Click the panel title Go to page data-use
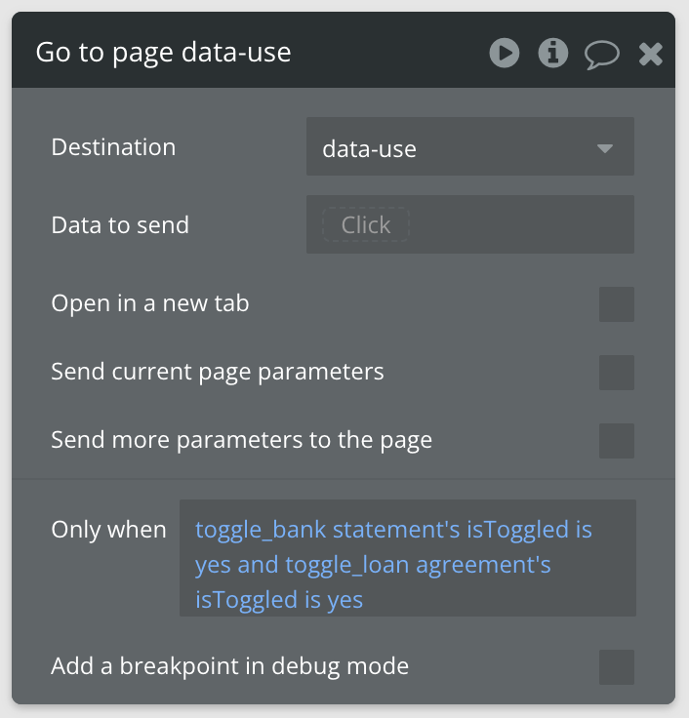The height and width of the screenshot is (718, 689). click(x=163, y=52)
